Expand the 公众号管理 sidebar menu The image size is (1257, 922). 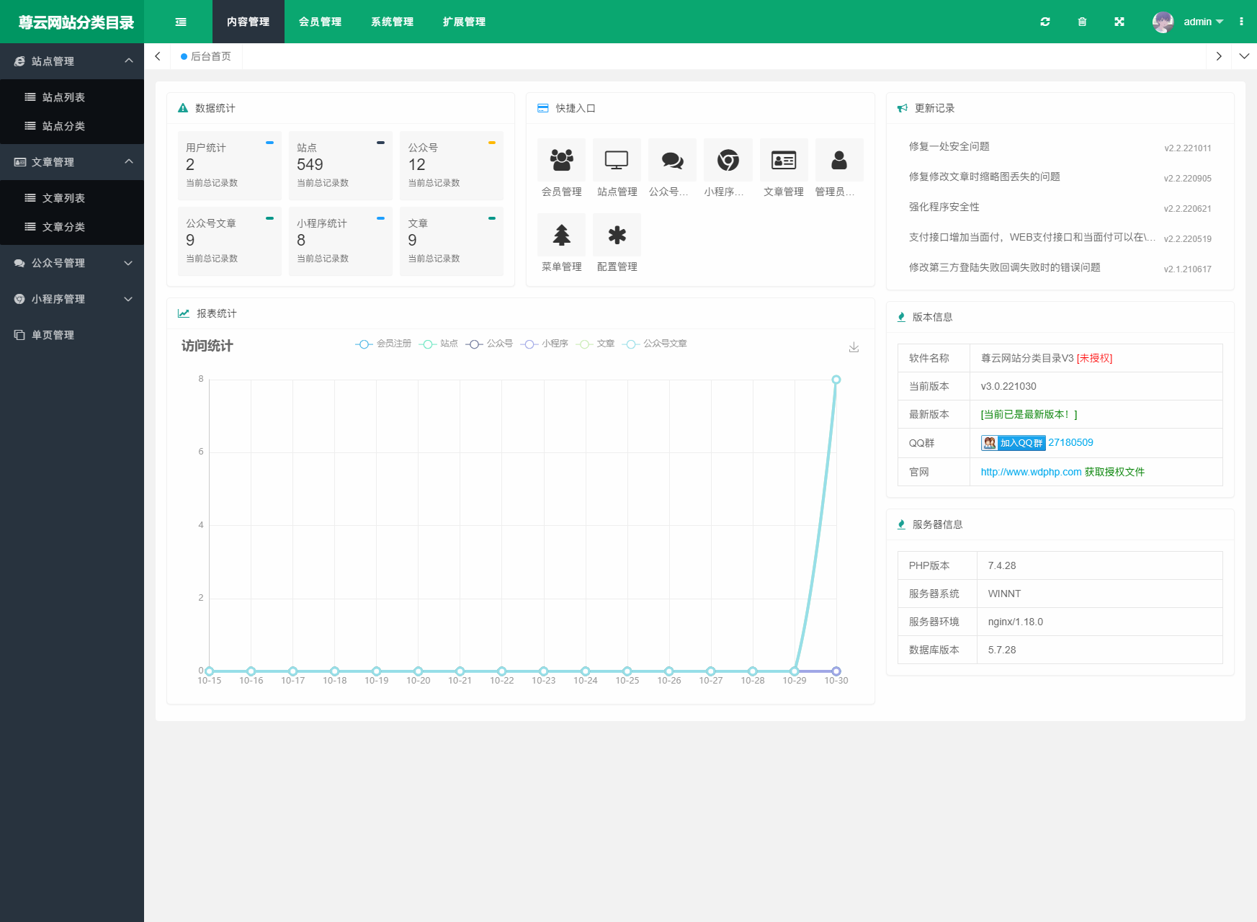(72, 263)
